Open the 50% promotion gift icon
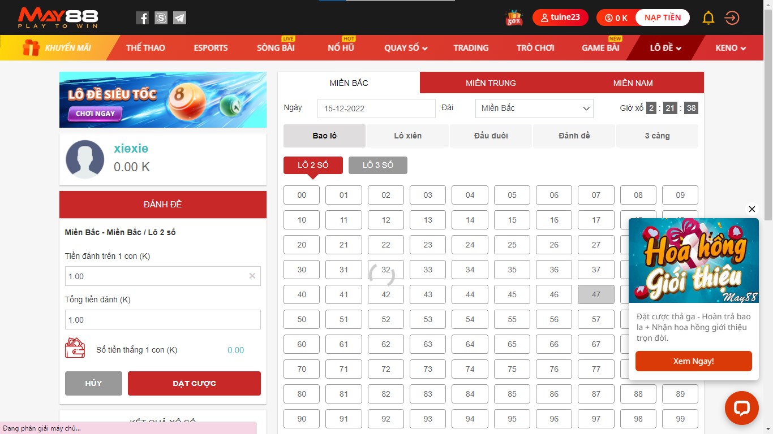773x434 pixels. point(514,18)
